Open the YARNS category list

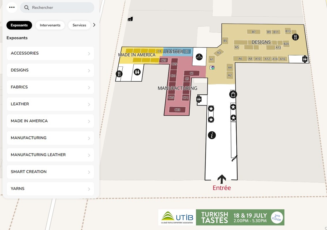pos(51,189)
